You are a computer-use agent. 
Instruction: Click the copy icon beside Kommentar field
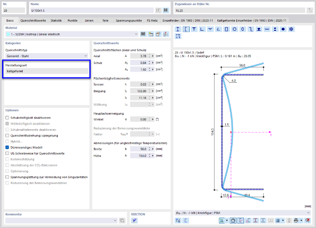coord(122,221)
